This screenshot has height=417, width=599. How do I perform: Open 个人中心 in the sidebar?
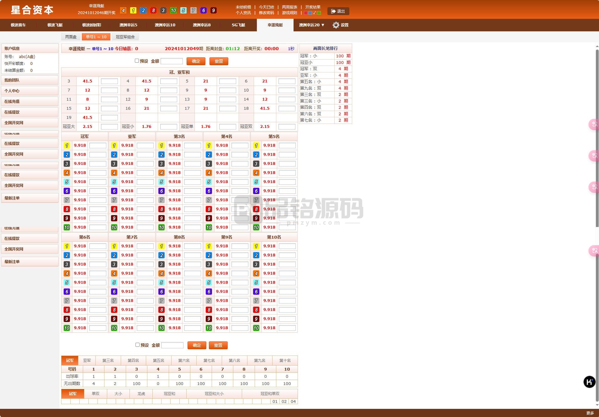tap(30, 91)
